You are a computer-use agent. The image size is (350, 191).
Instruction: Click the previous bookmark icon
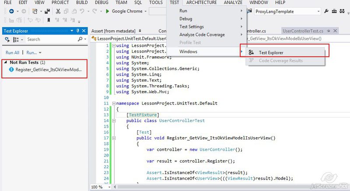tap(57, 20)
